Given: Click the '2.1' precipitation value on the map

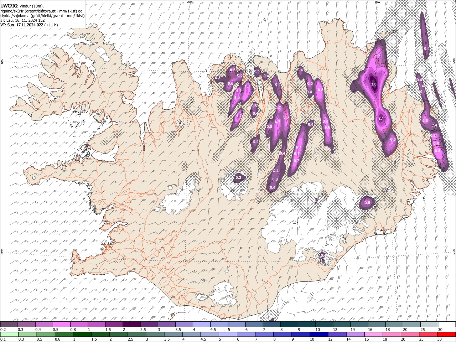Looking at the screenshot, I should pos(381,118).
